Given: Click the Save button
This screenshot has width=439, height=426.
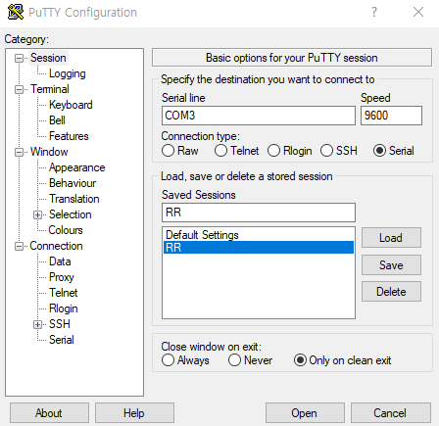Looking at the screenshot, I should (391, 264).
